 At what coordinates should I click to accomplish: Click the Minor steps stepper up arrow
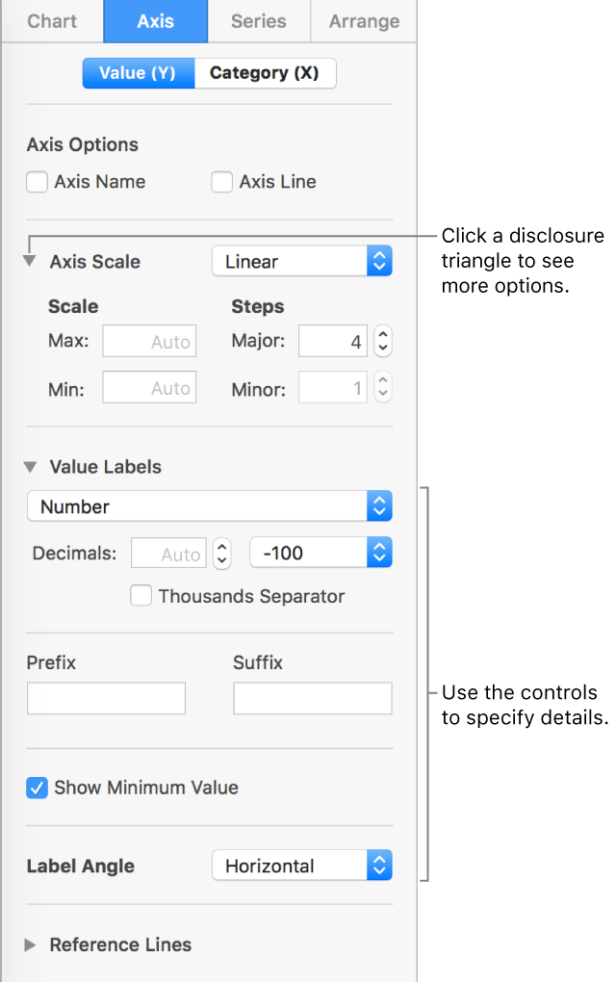[382, 381]
